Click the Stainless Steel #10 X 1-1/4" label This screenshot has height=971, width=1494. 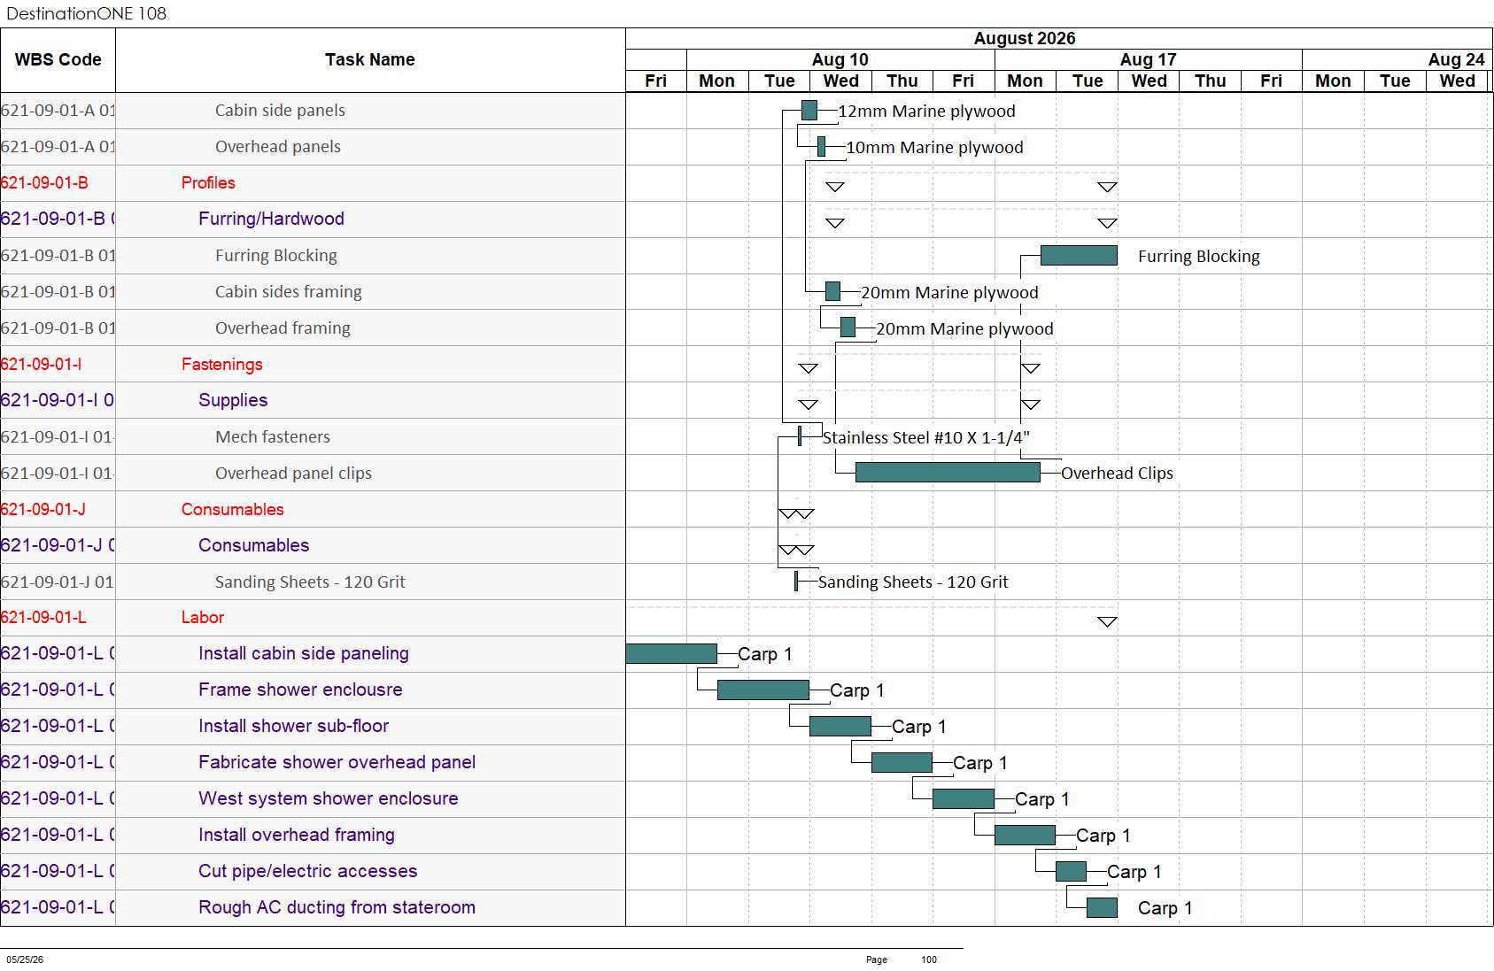click(x=925, y=438)
